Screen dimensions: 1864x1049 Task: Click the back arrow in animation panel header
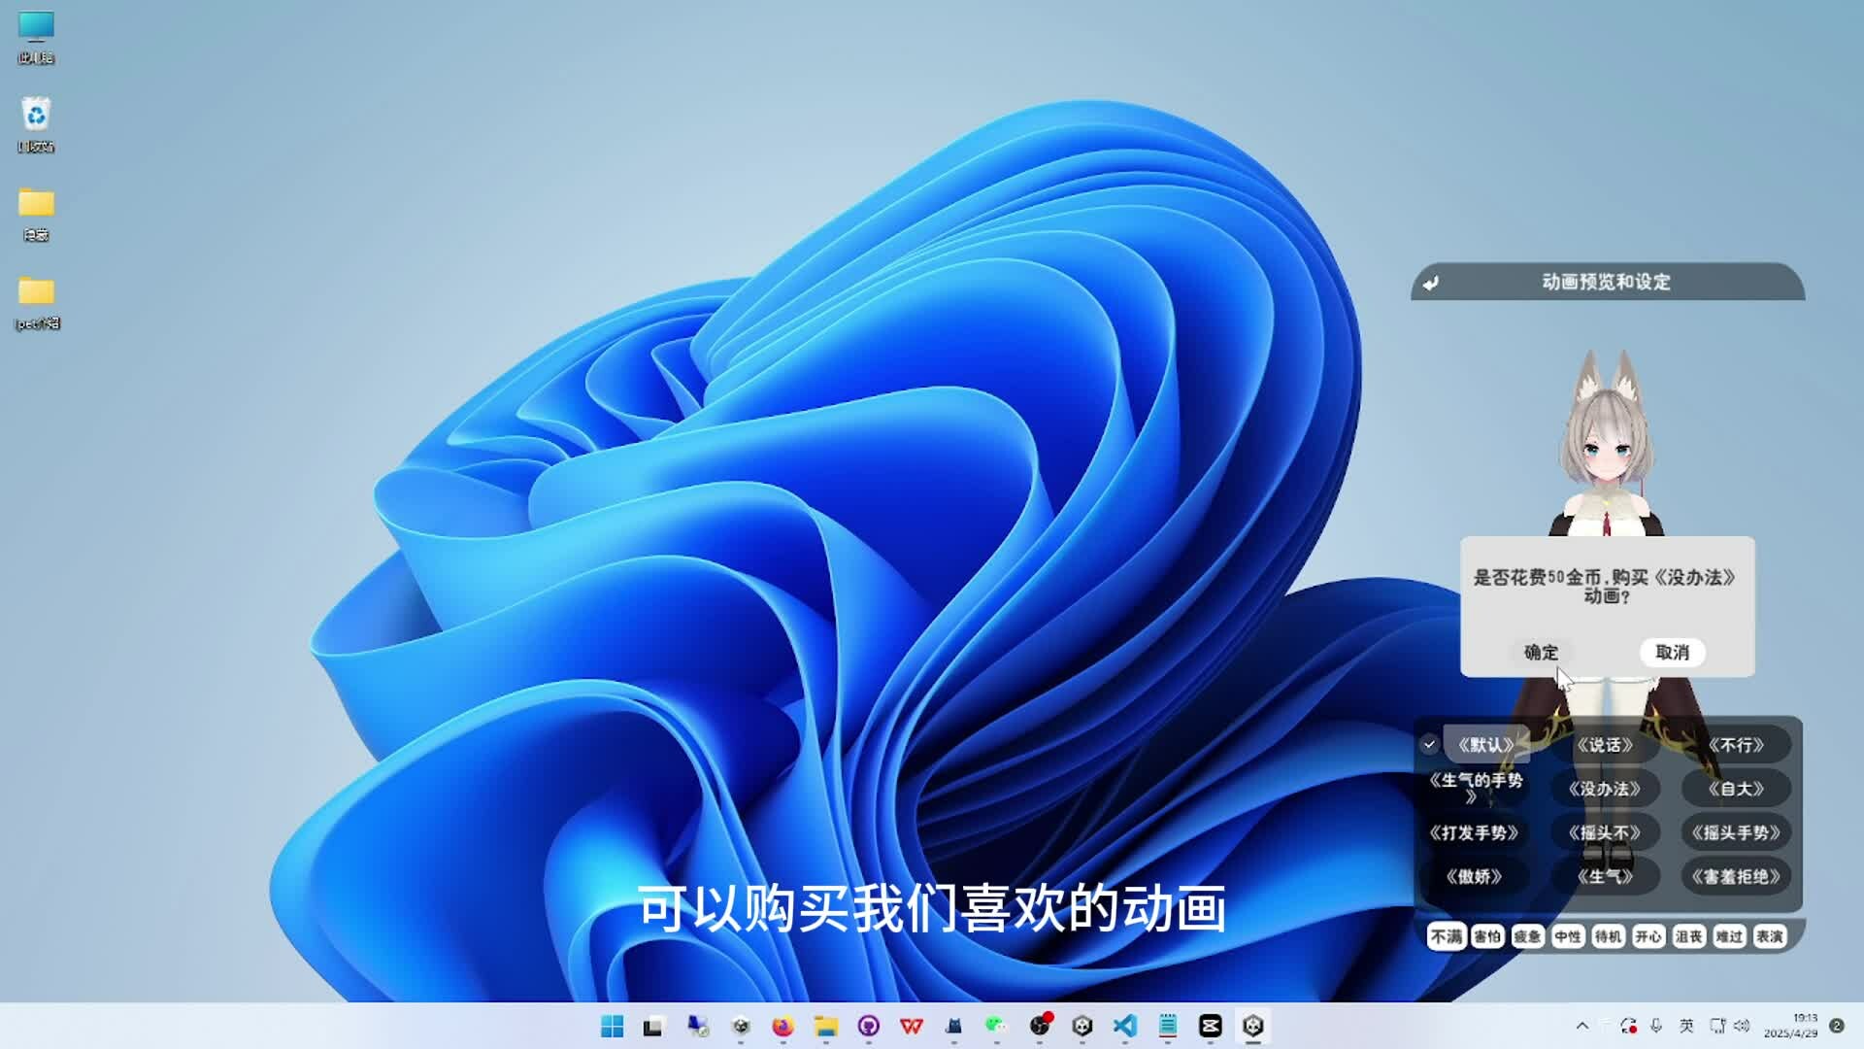[x=1430, y=283]
